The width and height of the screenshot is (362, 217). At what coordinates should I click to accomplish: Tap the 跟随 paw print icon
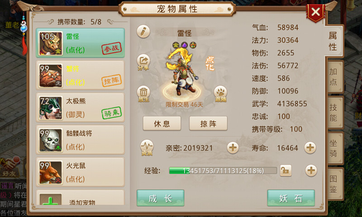pos(220,94)
